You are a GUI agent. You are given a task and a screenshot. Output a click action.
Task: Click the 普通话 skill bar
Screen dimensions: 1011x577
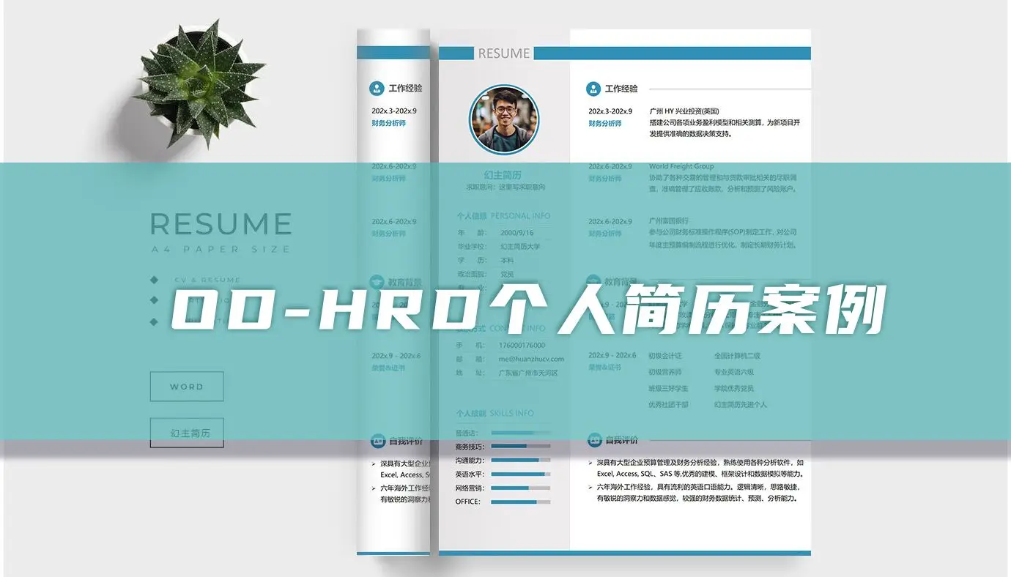[x=521, y=433]
